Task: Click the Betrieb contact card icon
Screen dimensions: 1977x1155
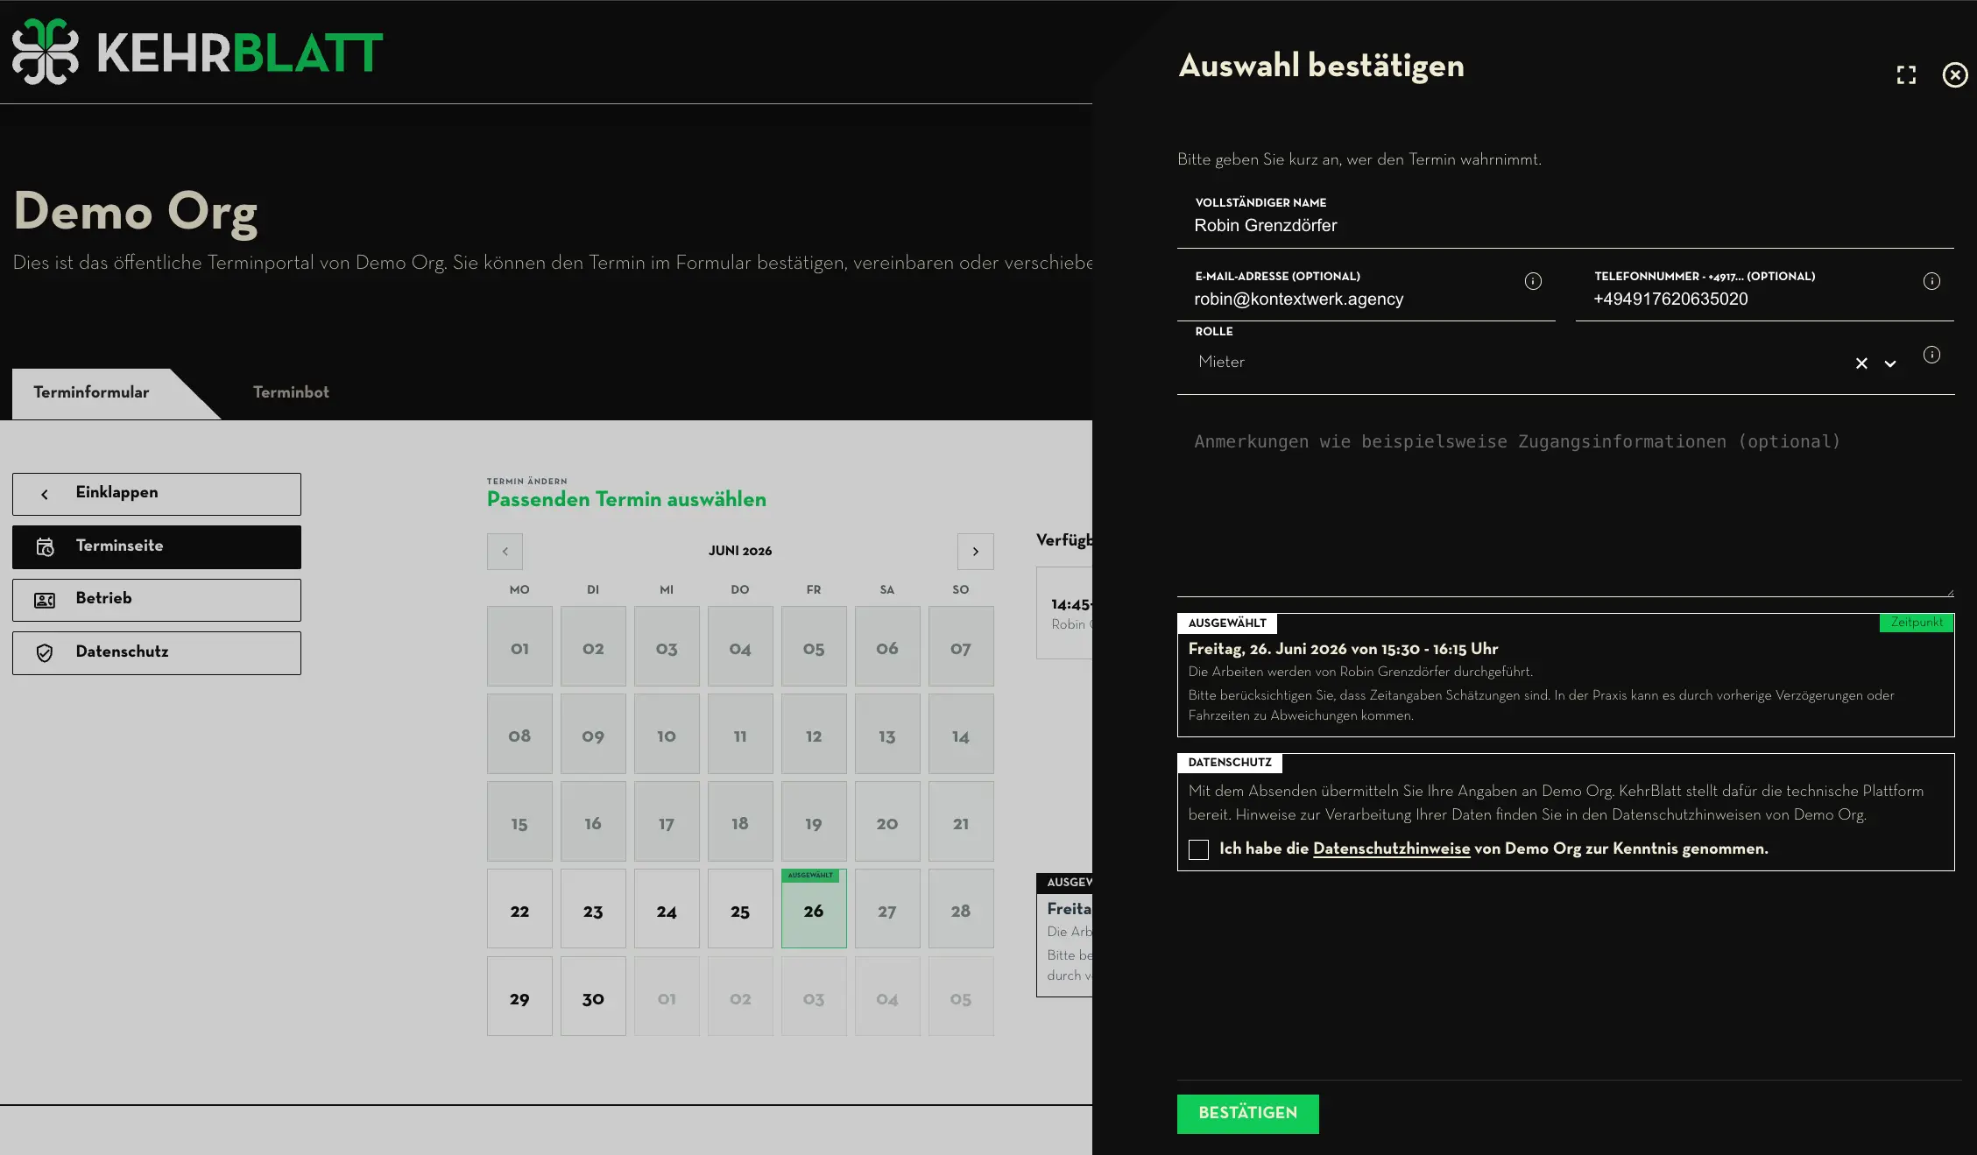Action: click(x=45, y=600)
